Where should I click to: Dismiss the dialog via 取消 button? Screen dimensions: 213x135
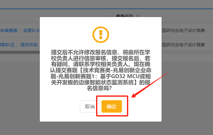[x=90, y=107]
